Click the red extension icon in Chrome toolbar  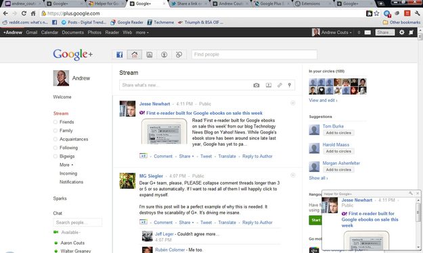point(407,13)
